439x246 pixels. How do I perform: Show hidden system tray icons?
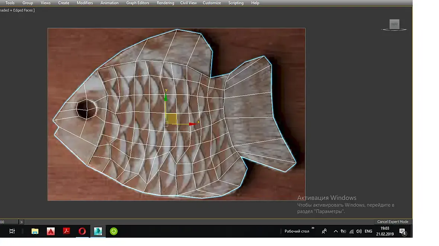tap(336, 231)
